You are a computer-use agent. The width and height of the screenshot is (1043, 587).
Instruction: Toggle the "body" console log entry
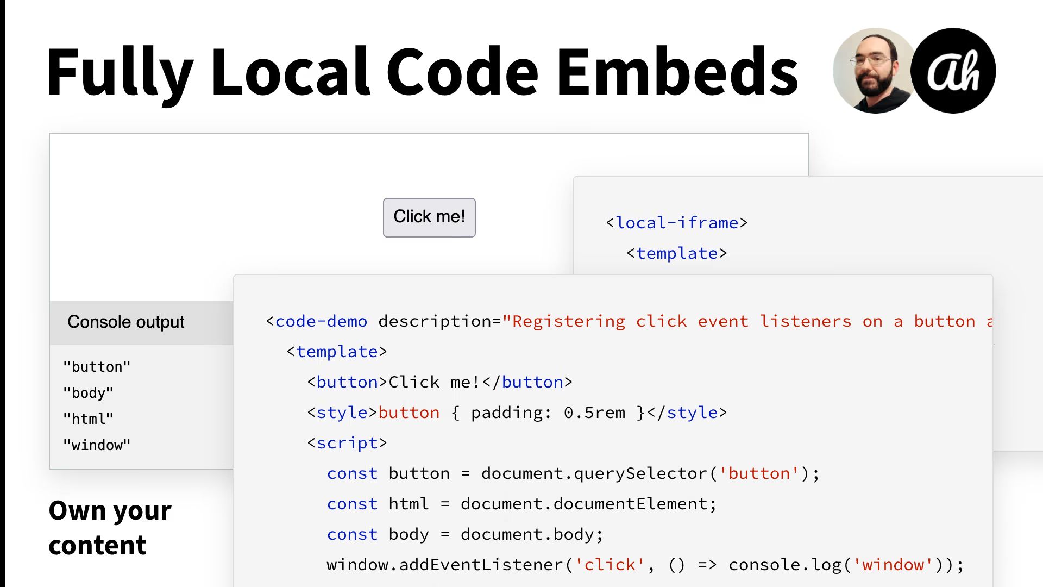click(89, 392)
